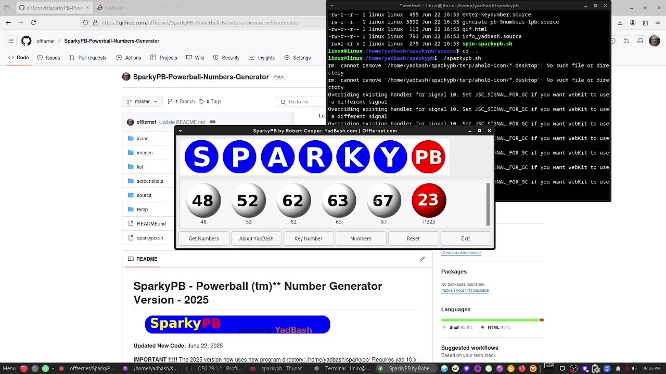Open Firefox recent browsing view icon
666x374 pixels.
click(x=7, y=8)
